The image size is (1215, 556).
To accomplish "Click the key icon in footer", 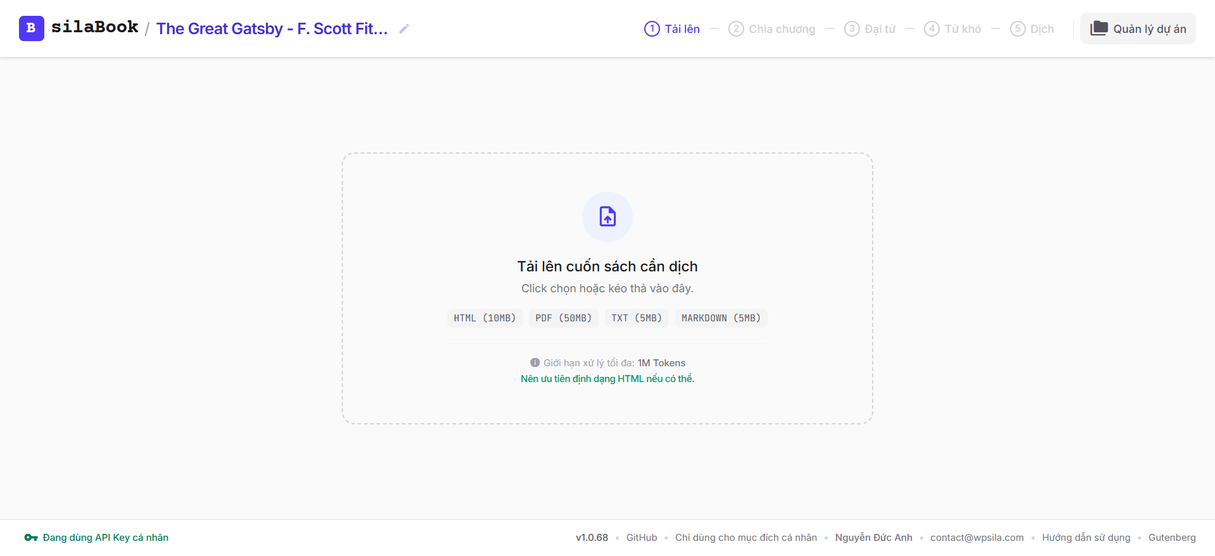I will [x=31, y=538].
